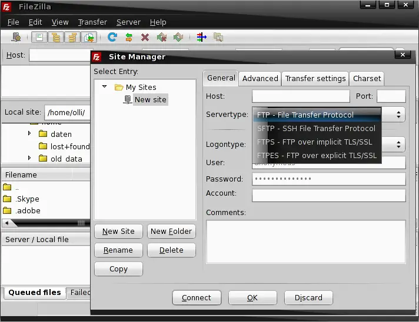
Task: Switch to the Transfer settings tab
Action: point(315,79)
